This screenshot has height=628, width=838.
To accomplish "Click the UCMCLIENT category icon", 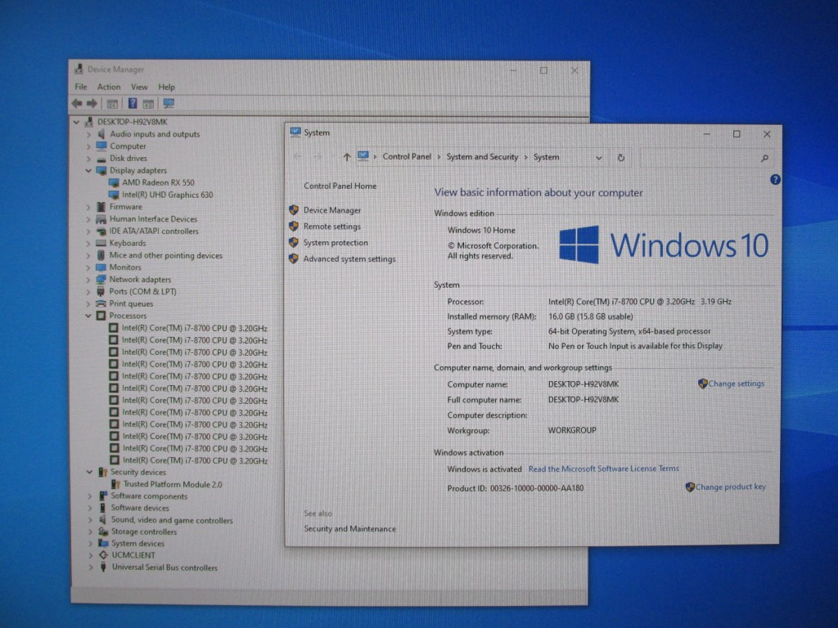I will click(x=103, y=555).
